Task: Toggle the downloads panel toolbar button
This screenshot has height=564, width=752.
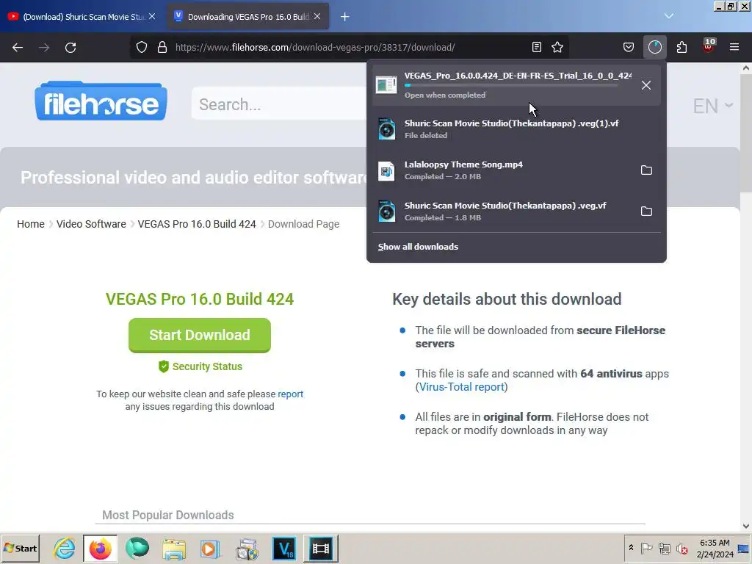Action: pos(654,47)
